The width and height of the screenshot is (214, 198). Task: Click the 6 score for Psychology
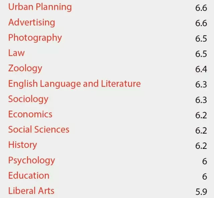tap(205, 161)
